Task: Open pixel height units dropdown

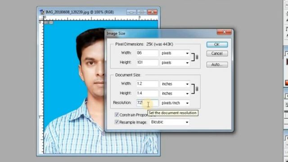Action: [x=175, y=63]
